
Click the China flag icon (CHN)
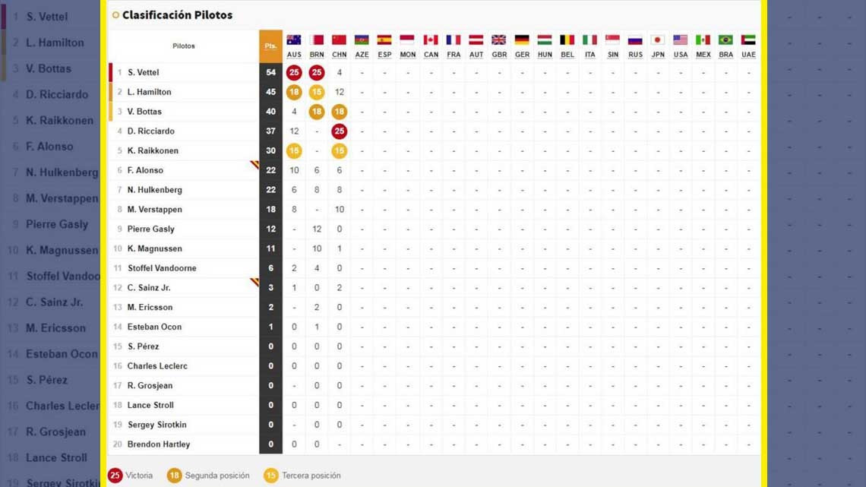point(340,40)
